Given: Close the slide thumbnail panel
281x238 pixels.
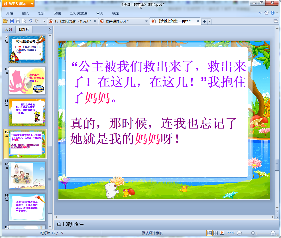Looking at the screenshot, I should pos(50,30).
